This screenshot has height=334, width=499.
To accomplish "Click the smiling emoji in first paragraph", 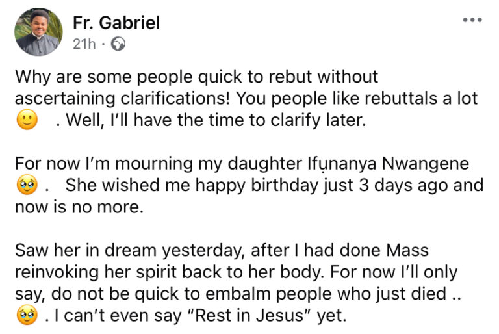I will (27, 121).
